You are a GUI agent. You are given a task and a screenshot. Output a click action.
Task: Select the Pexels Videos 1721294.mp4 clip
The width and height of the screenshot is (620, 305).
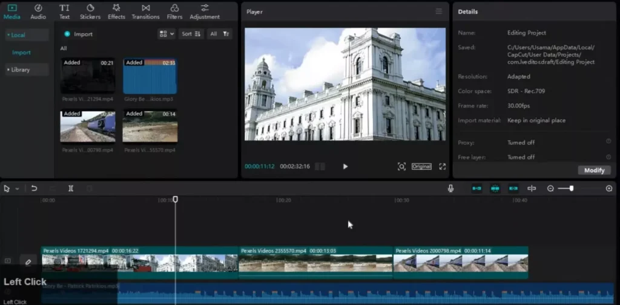pos(140,263)
